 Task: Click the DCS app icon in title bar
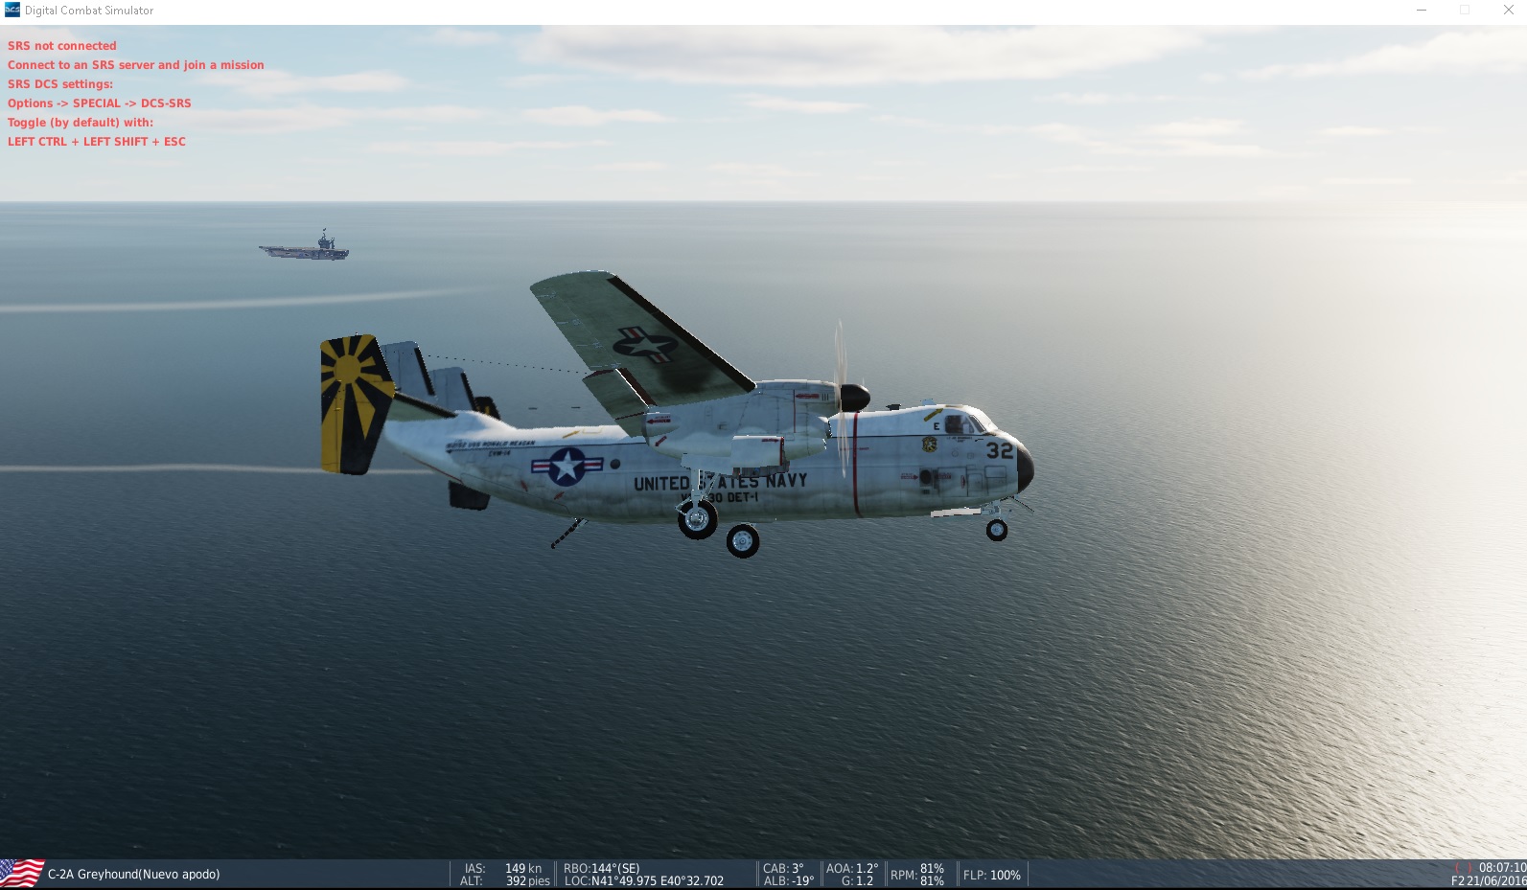tap(12, 10)
